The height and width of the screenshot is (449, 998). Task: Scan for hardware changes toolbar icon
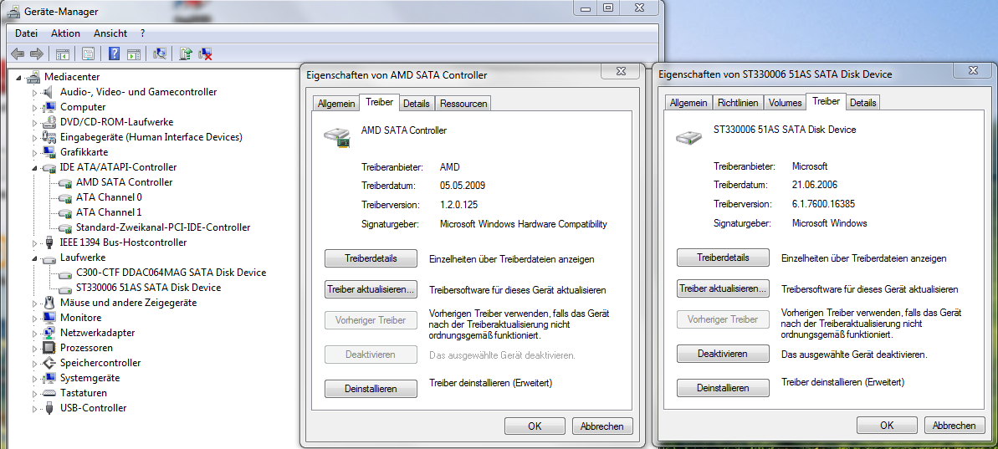(160, 54)
